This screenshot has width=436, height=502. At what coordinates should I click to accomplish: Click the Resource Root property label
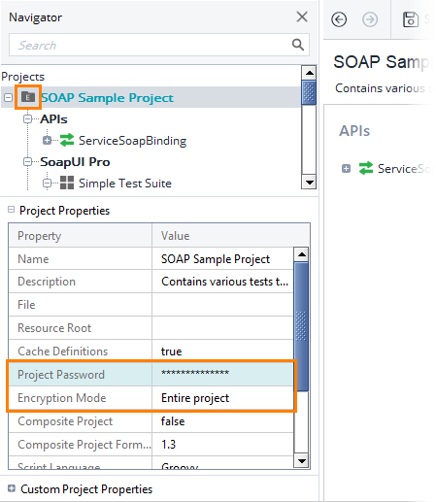pyautogui.click(x=54, y=328)
